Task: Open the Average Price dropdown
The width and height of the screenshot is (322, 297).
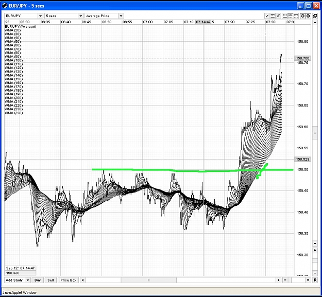Action: point(104,16)
